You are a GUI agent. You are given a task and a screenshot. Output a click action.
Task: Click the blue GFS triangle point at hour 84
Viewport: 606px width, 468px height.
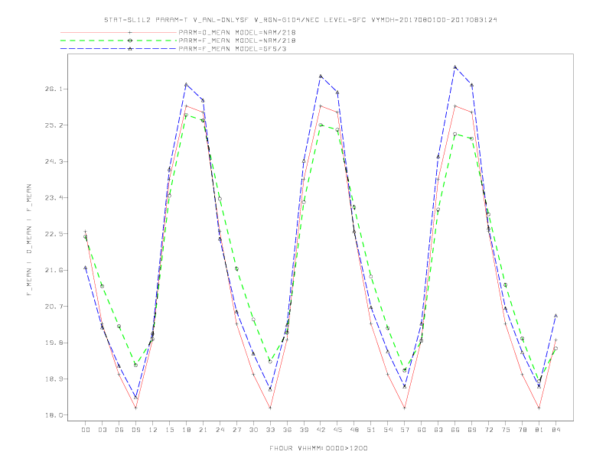pos(555,316)
